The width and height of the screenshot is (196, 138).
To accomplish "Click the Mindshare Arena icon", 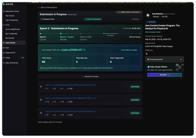I will 4,11.
